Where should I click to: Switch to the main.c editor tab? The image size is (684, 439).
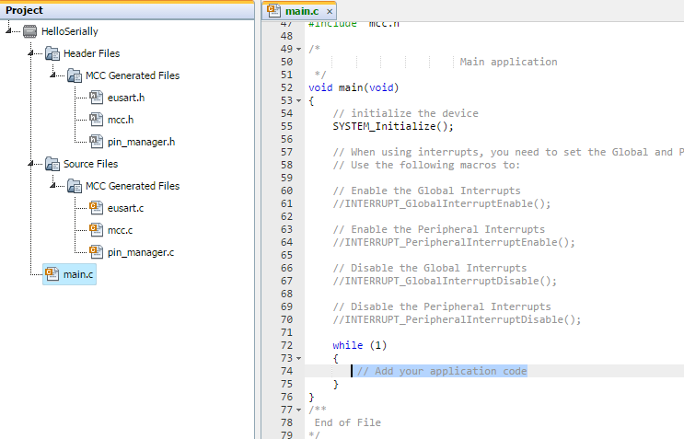(x=296, y=10)
